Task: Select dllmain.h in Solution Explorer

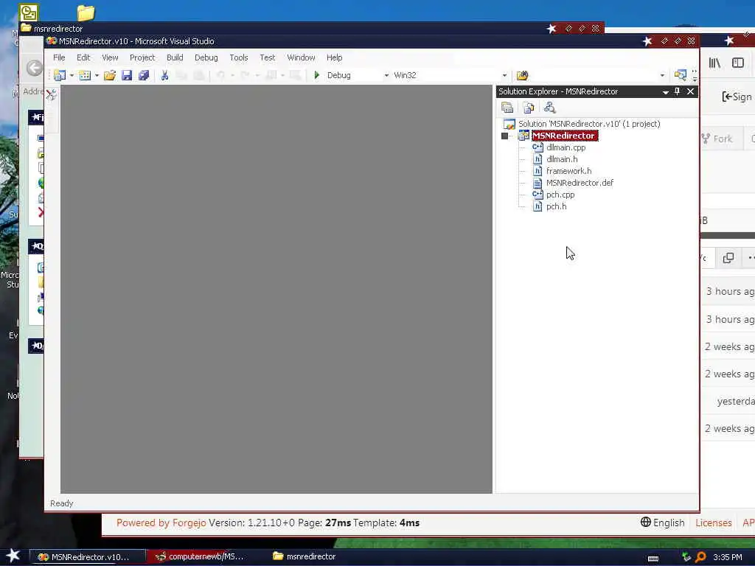Action: pyautogui.click(x=562, y=159)
